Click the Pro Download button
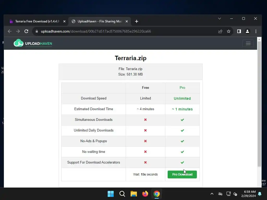 [x=182, y=174]
